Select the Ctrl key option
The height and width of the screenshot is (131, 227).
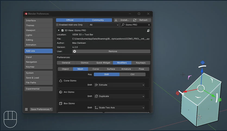click(x=133, y=74)
